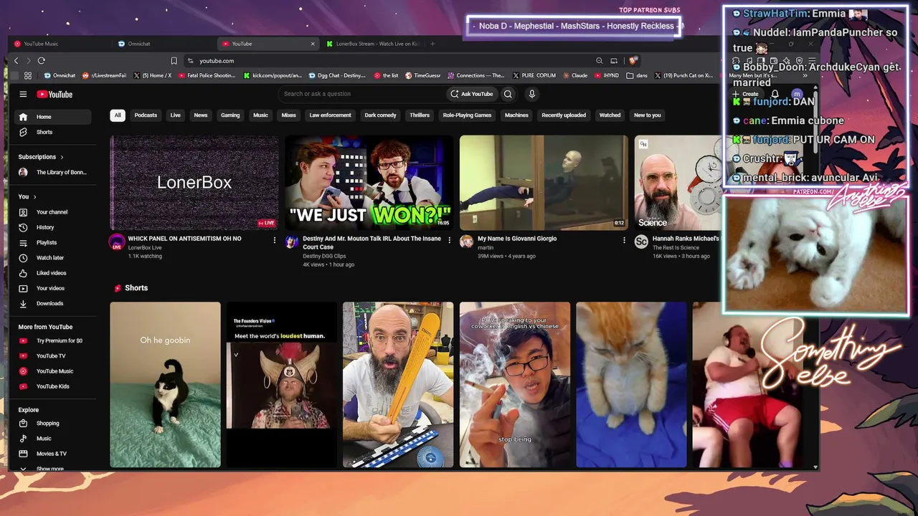Select the Live filter chip
The height and width of the screenshot is (516, 918).
[x=175, y=115]
